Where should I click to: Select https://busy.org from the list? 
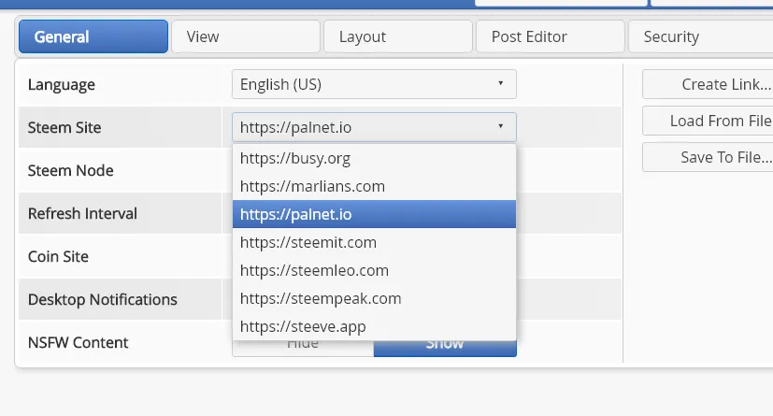pyautogui.click(x=374, y=158)
